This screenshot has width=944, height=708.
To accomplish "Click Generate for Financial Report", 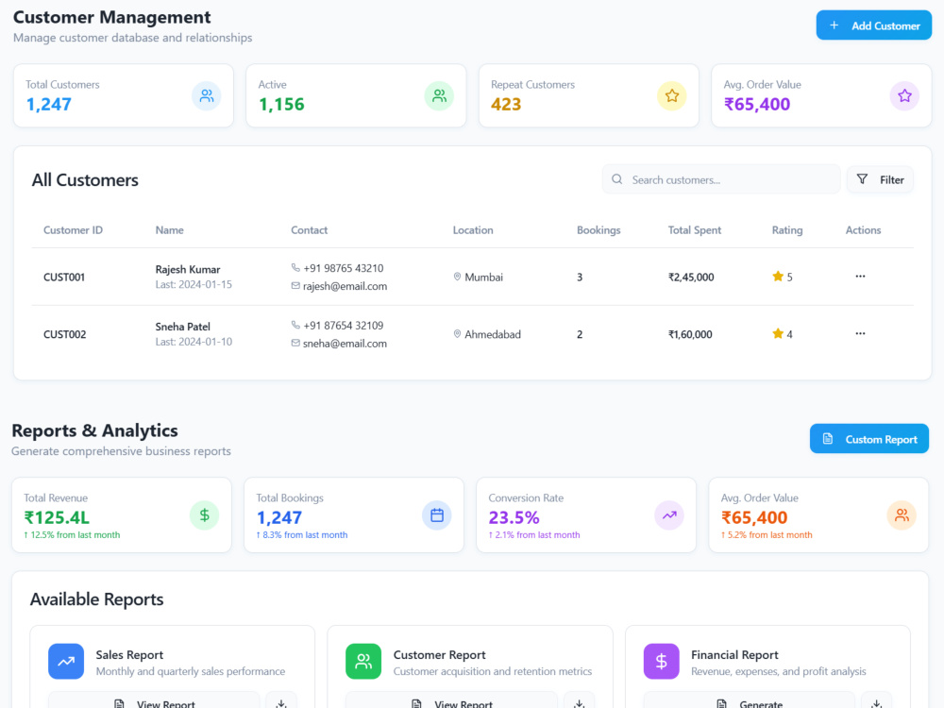I will point(749,700).
